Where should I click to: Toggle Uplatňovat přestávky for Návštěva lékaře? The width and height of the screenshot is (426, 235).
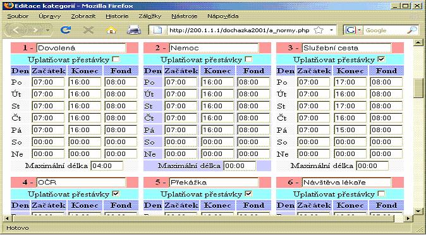[x=381, y=193]
